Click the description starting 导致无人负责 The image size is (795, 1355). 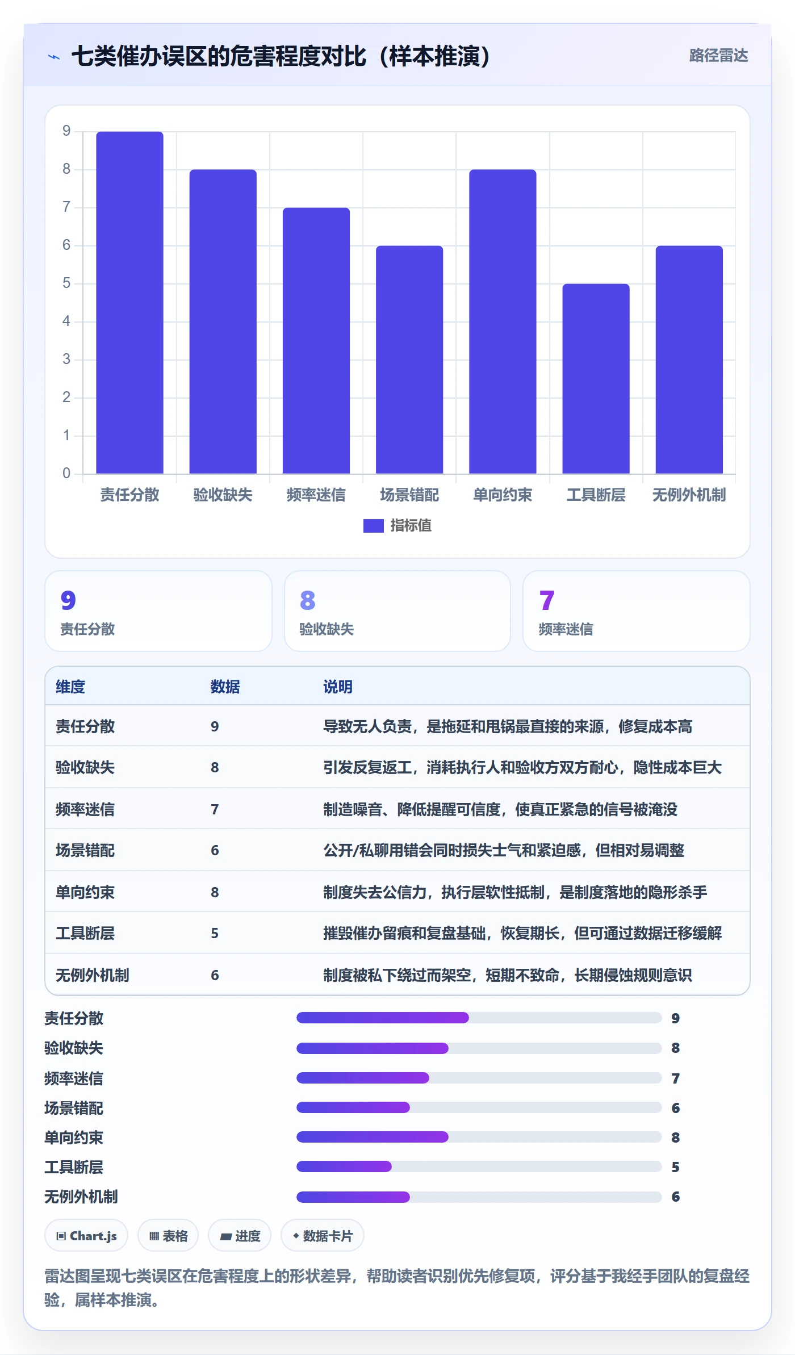click(508, 726)
